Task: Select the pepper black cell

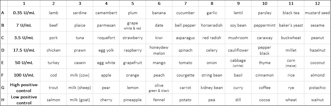Action: (x=265, y=50)
